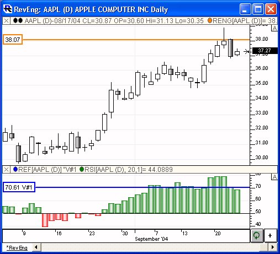This screenshot has width=280, height=254.
Task: Click the right scrollbar arrow
Action: [x=273, y=247]
